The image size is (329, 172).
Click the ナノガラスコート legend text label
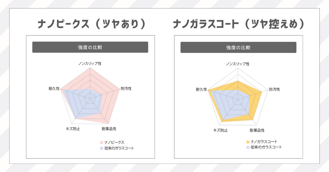coord(264,142)
